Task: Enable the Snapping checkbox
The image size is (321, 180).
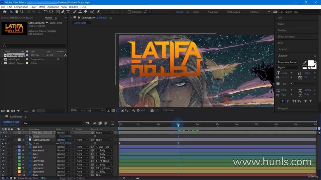Action: tap(129, 12)
